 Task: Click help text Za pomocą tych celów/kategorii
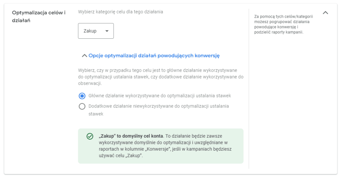click(x=284, y=24)
